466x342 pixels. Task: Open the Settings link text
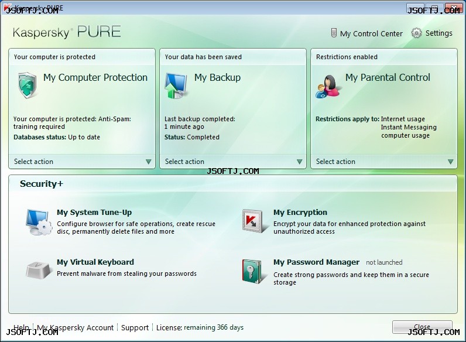click(x=438, y=33)
